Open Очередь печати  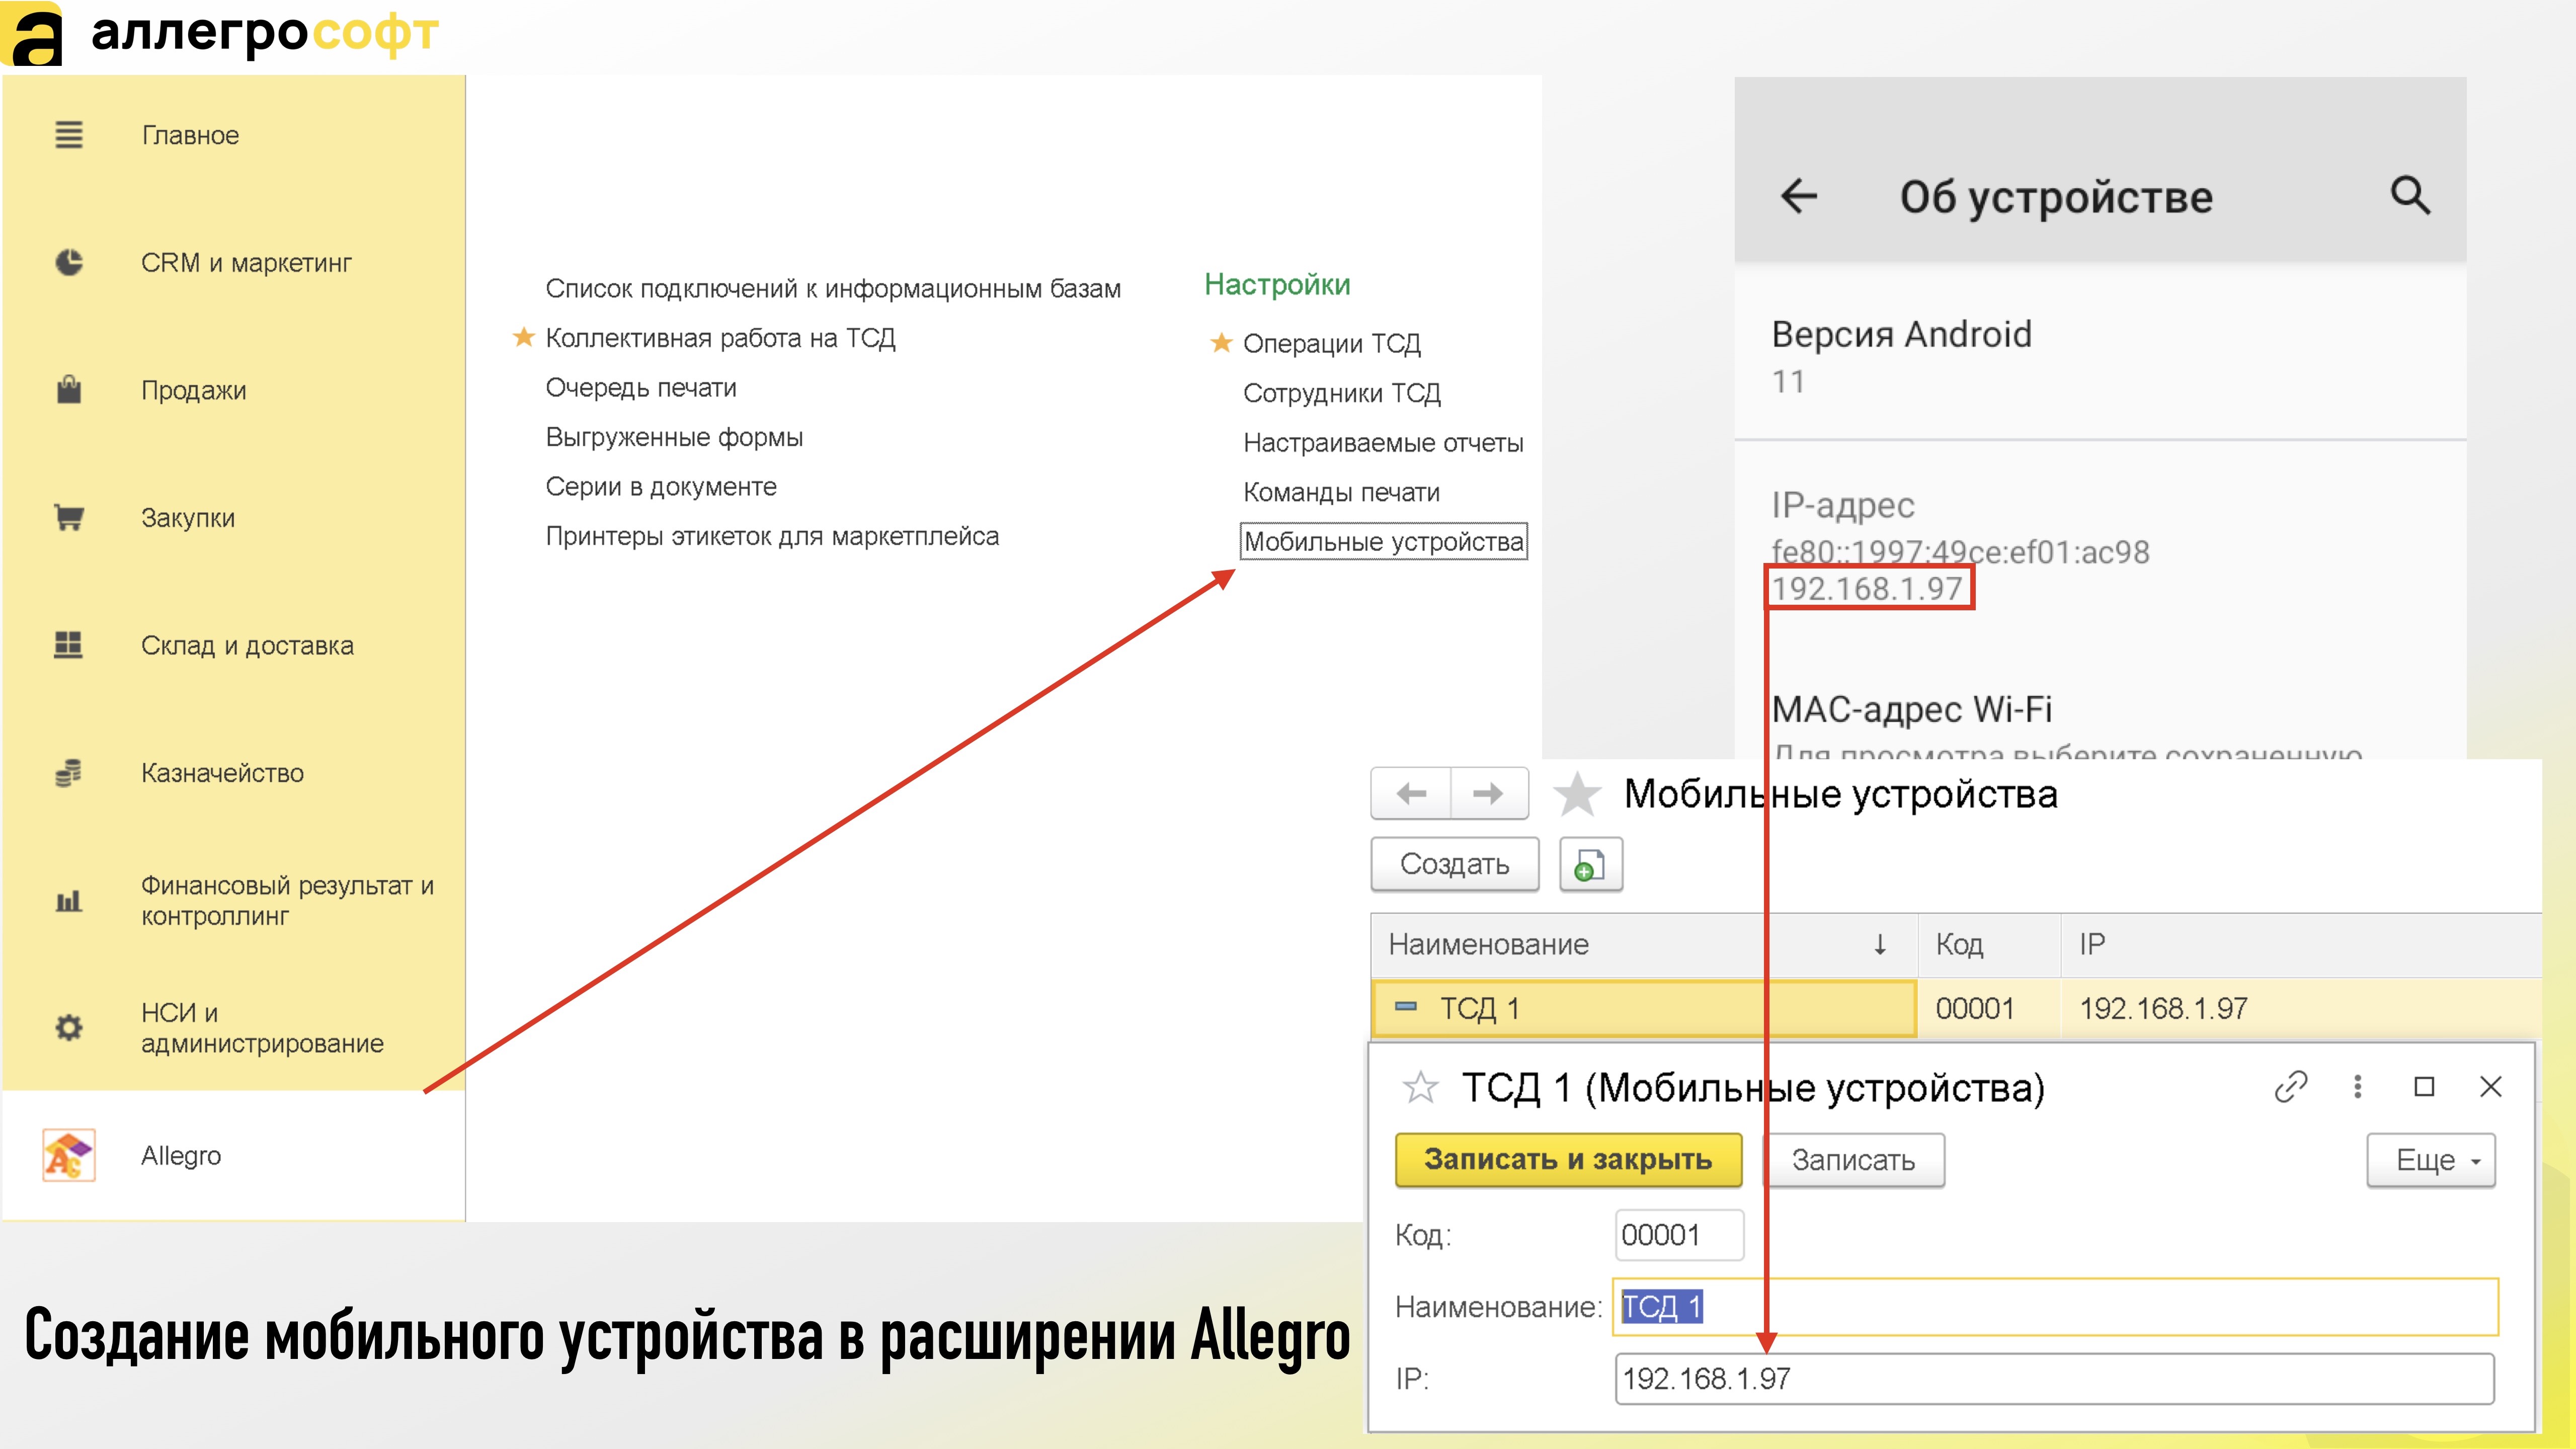point(641,387)
